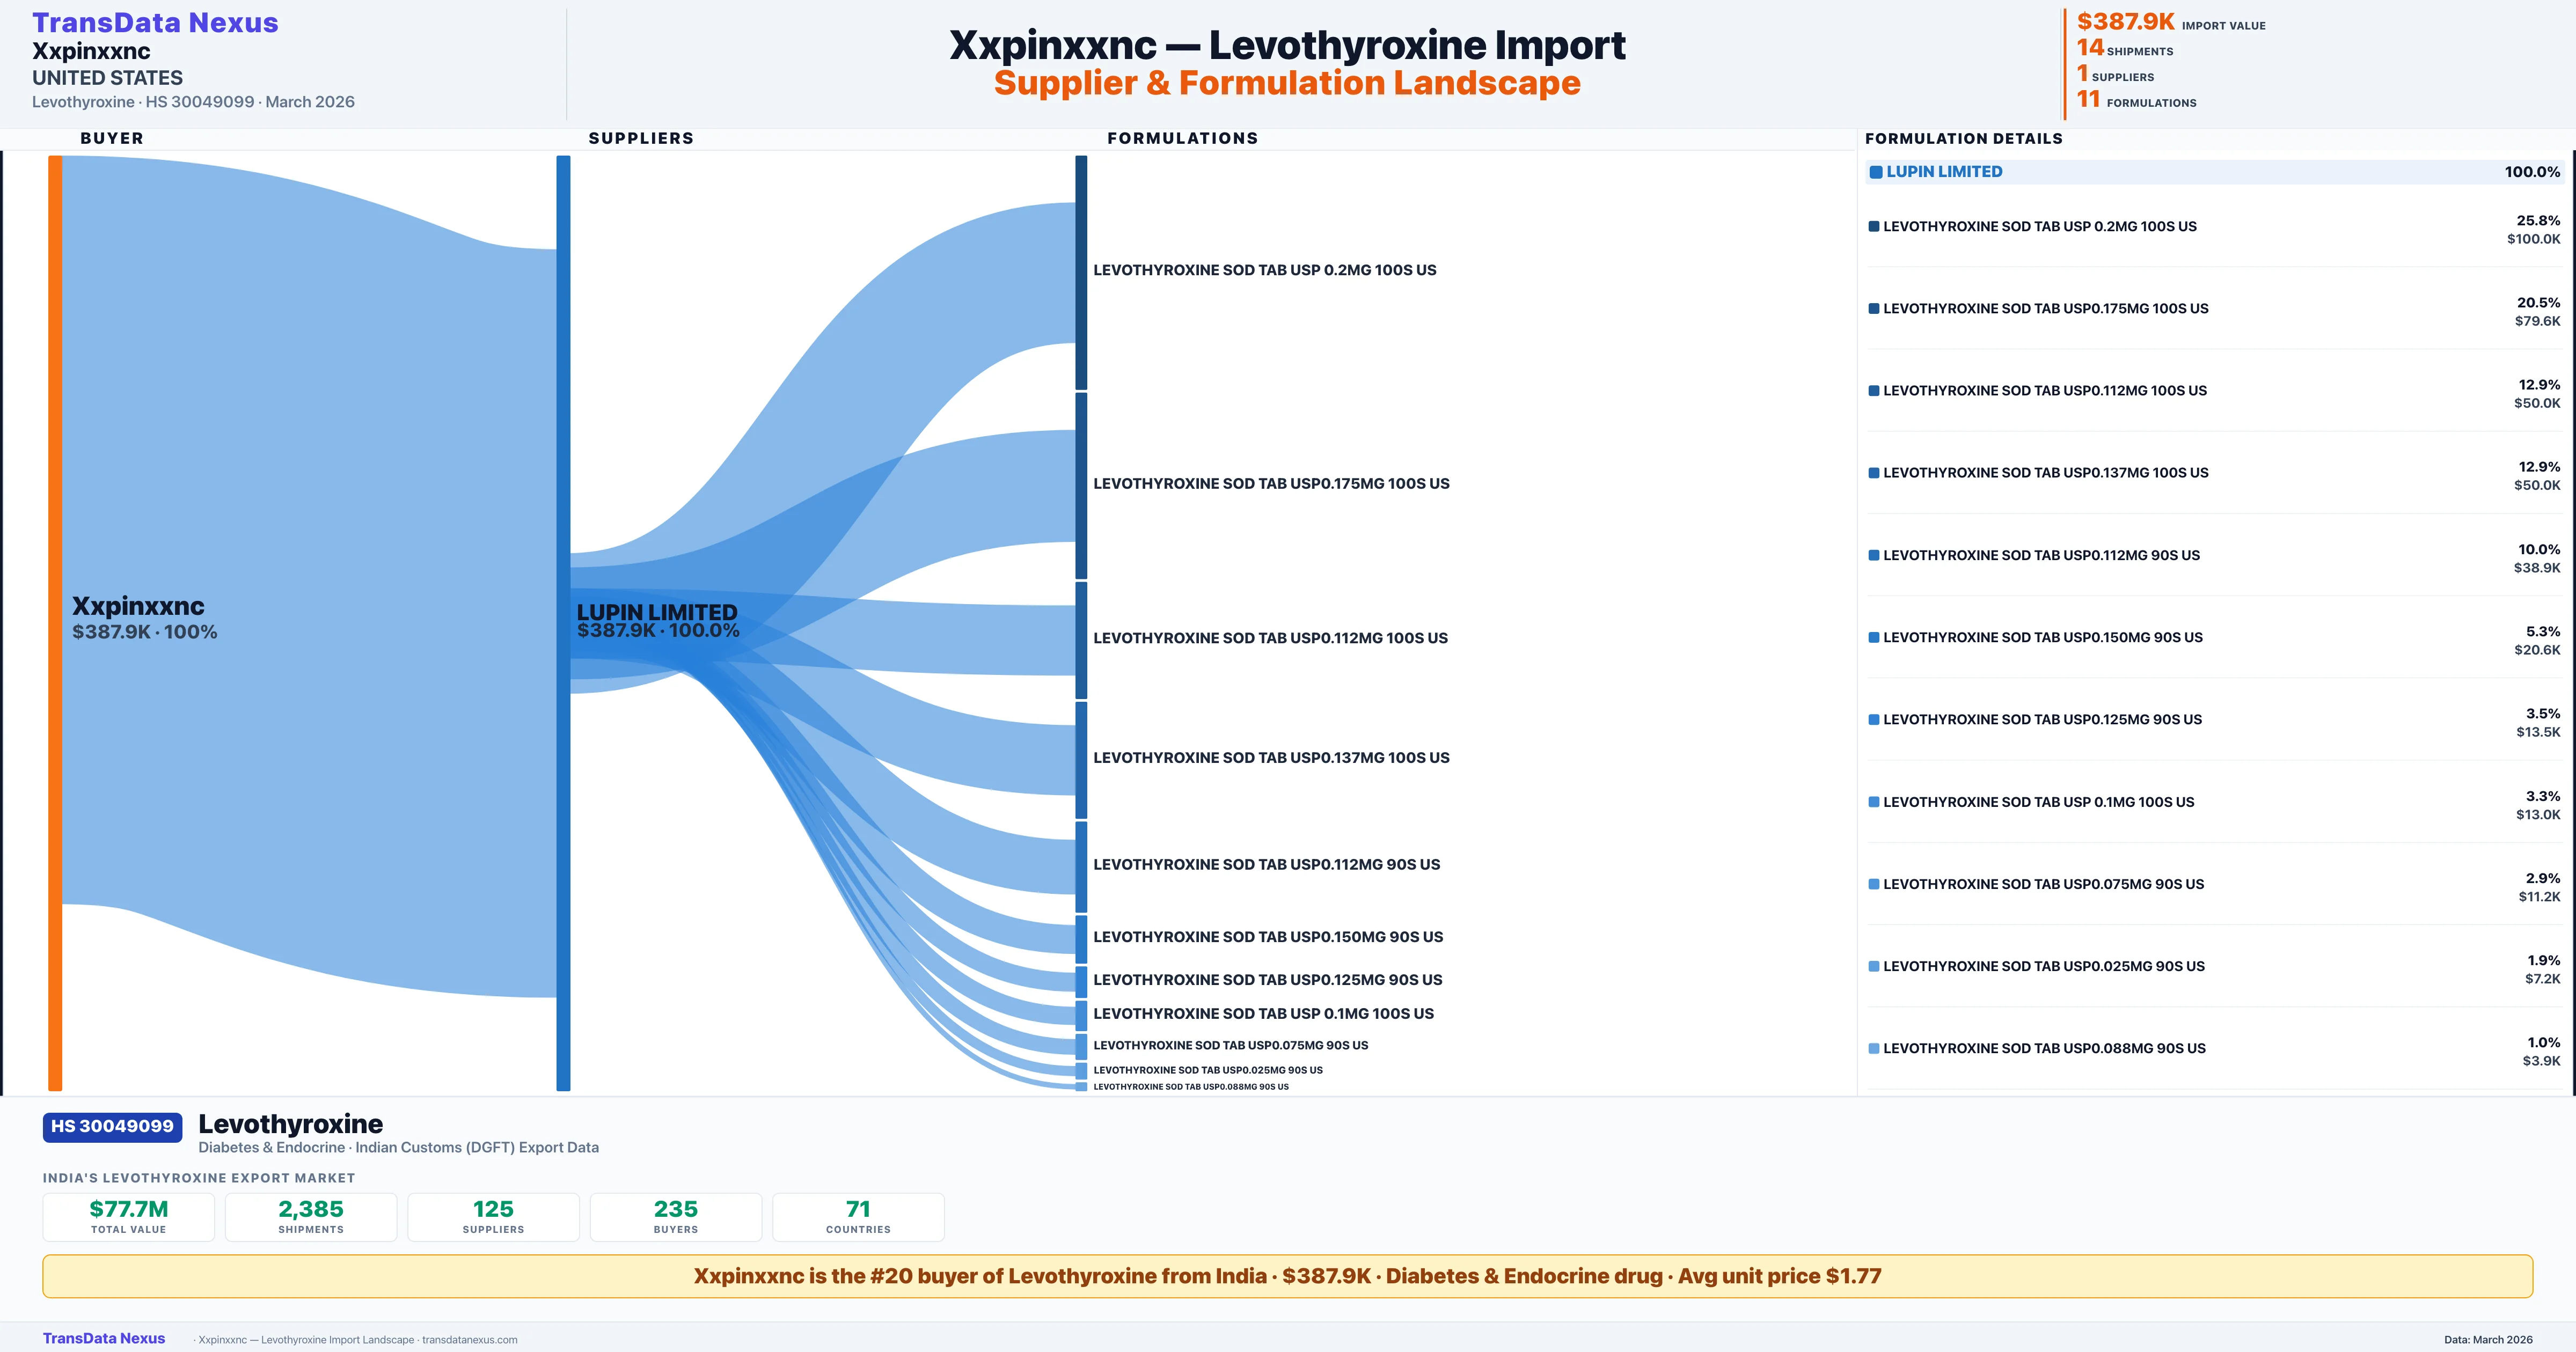Click the 235 BUYERS stat card
Screen dimensions: 2576x1352
675,1216
